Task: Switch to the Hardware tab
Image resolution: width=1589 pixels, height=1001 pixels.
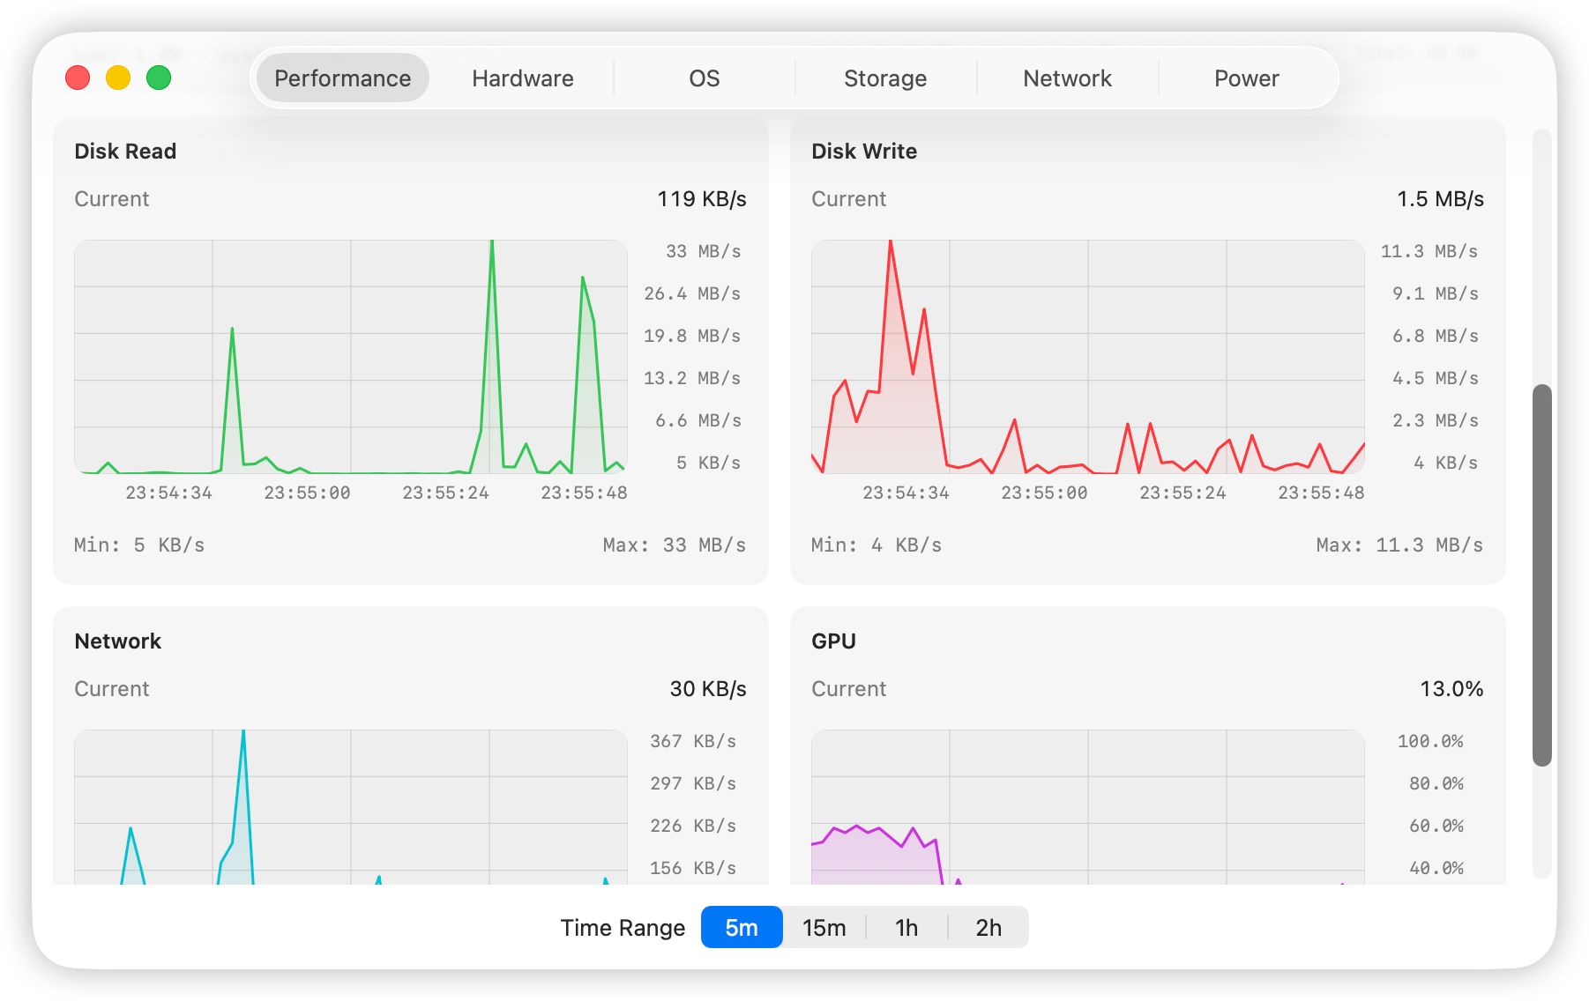Action: tap(522, 78)
